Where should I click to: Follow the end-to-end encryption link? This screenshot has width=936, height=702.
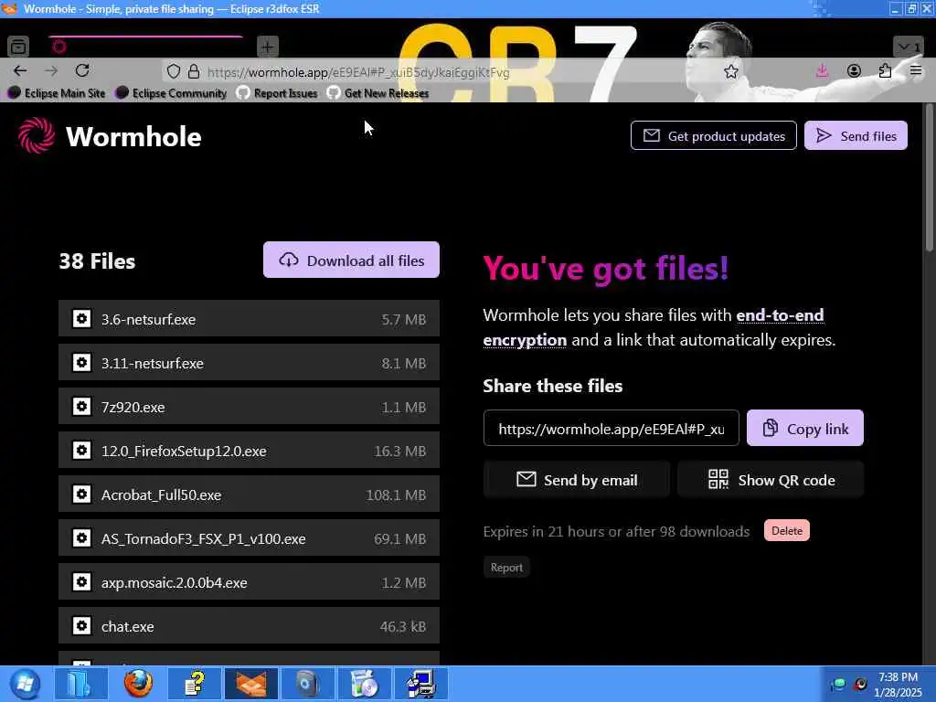point(780,314)
